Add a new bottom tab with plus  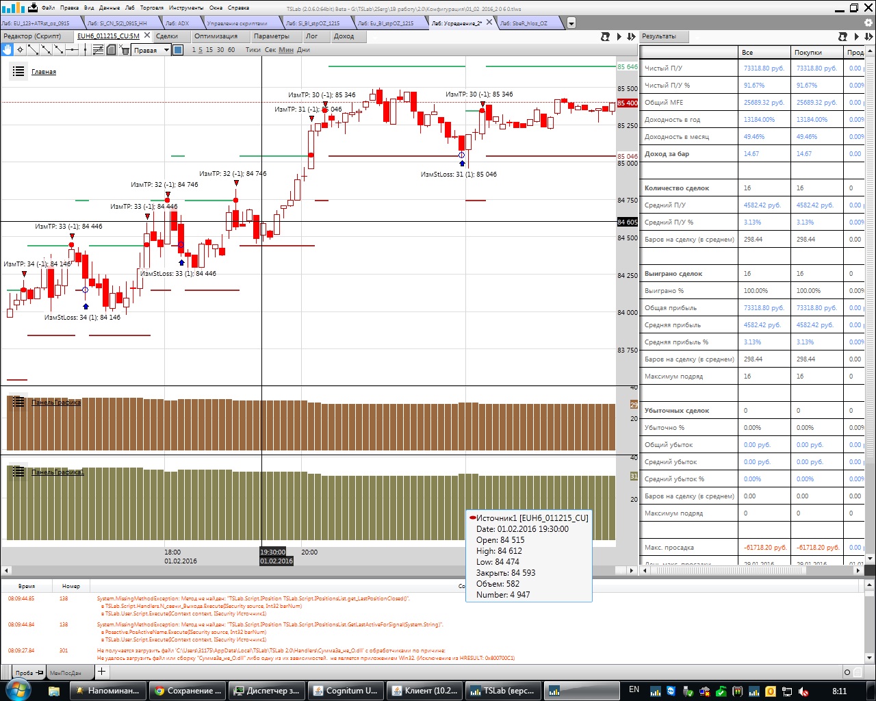point(101,672)
